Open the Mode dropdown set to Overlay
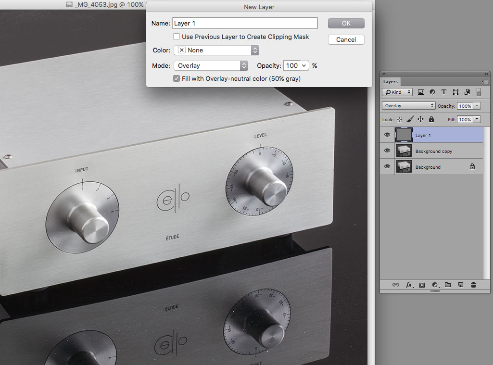 (x=211, y=66)
